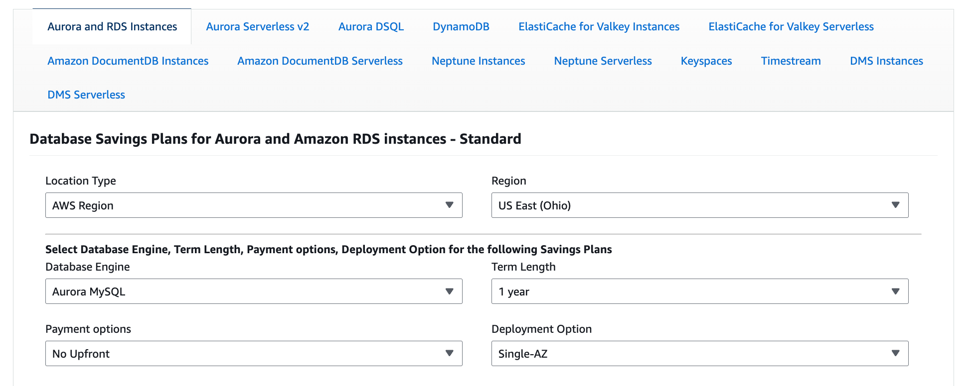This screenshot has width=974, height=386.
Task: Switch to DMS Serverless tab
Action: (86, 95)
